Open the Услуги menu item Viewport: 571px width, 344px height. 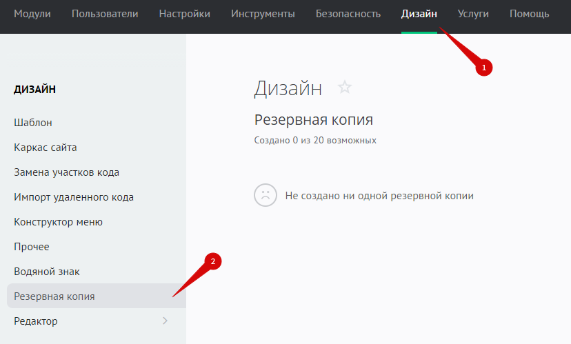pyautogui.click(x=473, y=14)
